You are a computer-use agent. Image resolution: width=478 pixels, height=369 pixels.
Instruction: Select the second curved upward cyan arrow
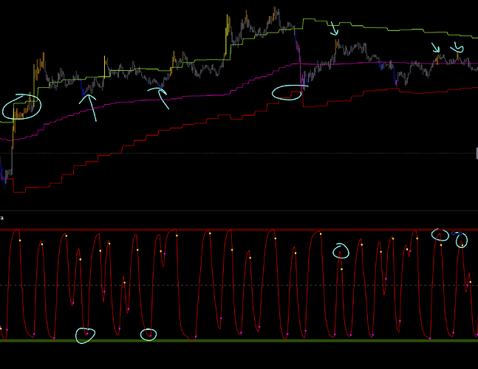(160, 97)
